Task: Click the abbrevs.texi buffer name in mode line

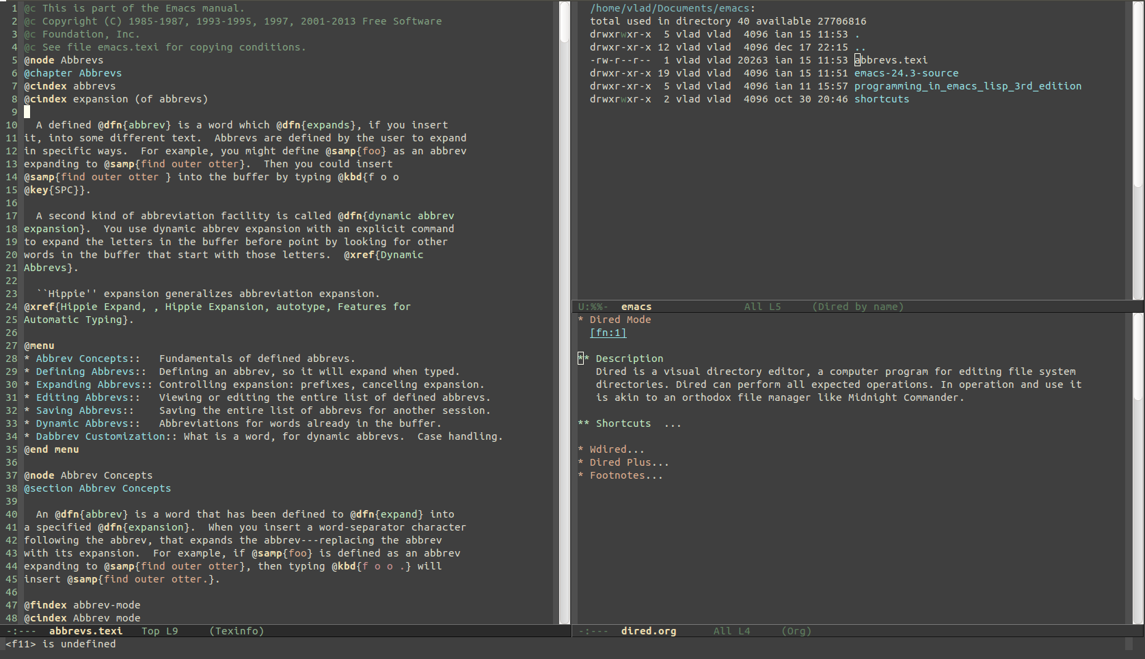Action: pos(85,631)
